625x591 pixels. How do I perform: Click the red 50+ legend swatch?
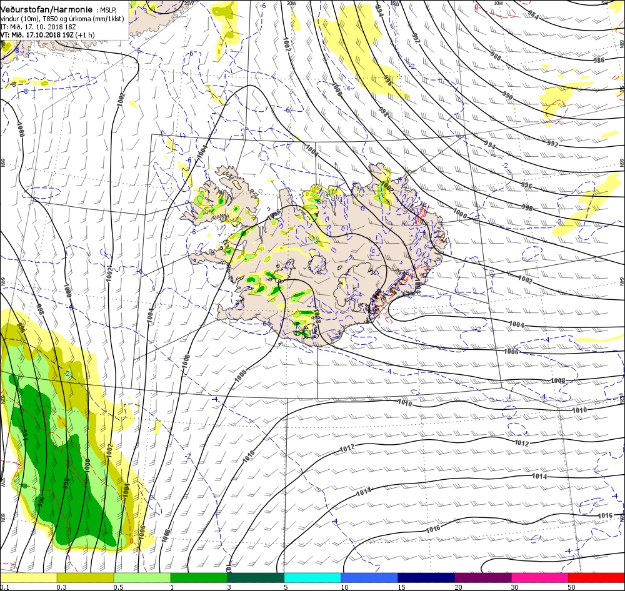596,577
